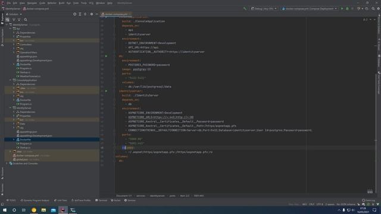Collapse the IdentityServer solution root node
The width and height of the screenshot is (381, 214).
point(7,25)
